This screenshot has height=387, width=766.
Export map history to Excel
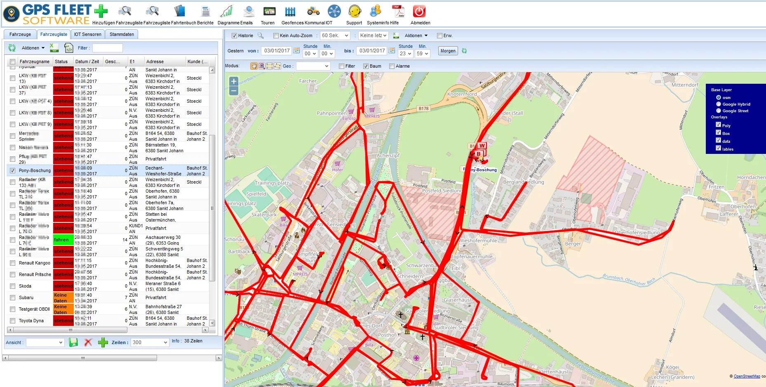[396, 35]
